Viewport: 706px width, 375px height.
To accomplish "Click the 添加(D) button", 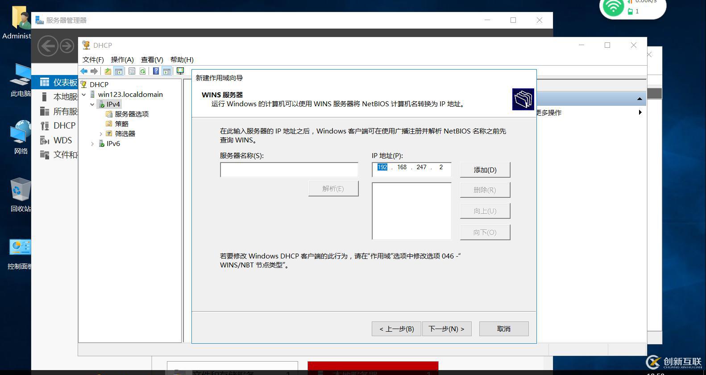I will tap(485, 170).
